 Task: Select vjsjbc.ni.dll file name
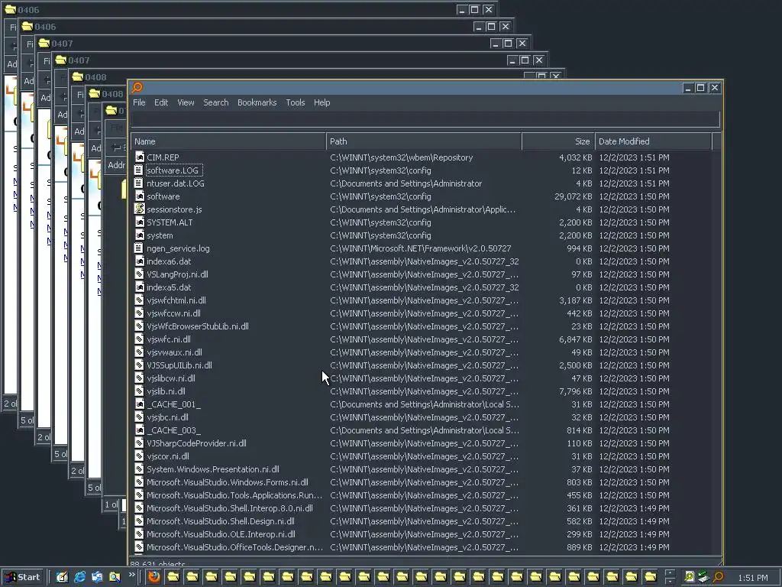click(x=167, y=417)
